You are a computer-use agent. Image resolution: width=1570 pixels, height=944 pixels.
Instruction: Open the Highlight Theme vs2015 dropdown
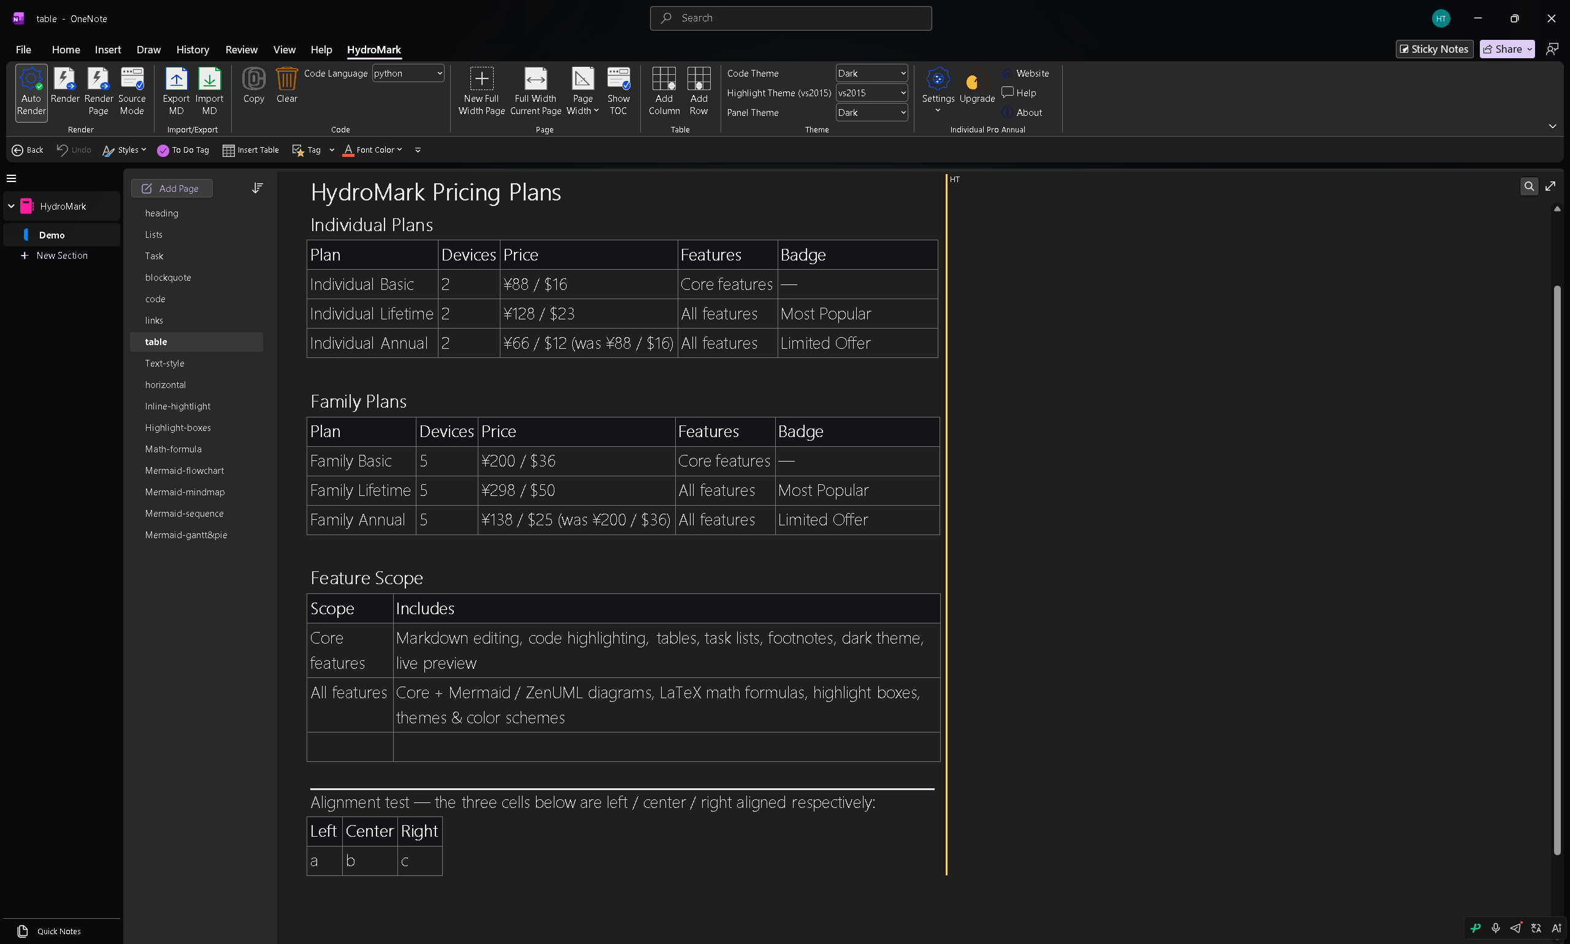871,93
